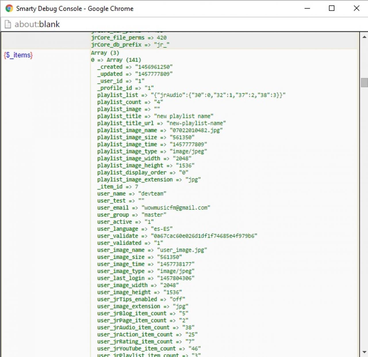Click the "Array (3)" header line

(x=105, y=53)
